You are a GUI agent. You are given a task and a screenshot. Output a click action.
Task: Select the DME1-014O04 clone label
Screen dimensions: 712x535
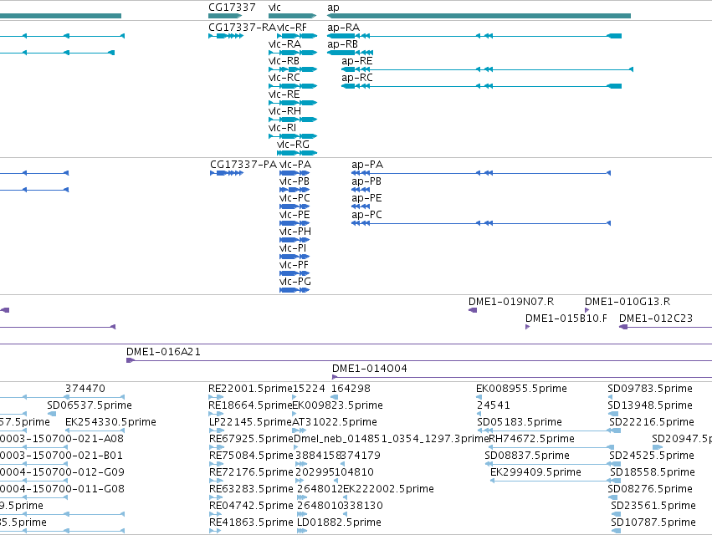(370, 369)
